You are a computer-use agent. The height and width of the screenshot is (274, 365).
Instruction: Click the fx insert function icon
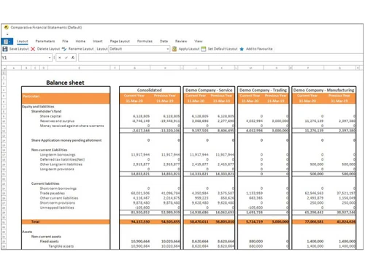(x=73, y=58)
